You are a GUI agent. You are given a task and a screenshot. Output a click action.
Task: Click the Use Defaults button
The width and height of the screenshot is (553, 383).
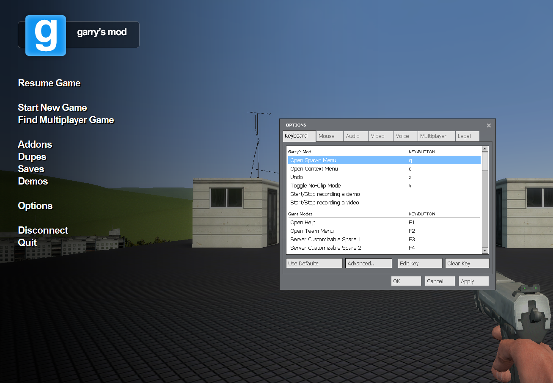(x=314, y=263)
